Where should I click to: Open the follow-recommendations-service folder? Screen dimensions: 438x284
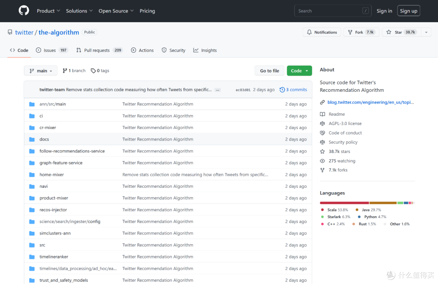pyautogui.click(x=72, y=151)
